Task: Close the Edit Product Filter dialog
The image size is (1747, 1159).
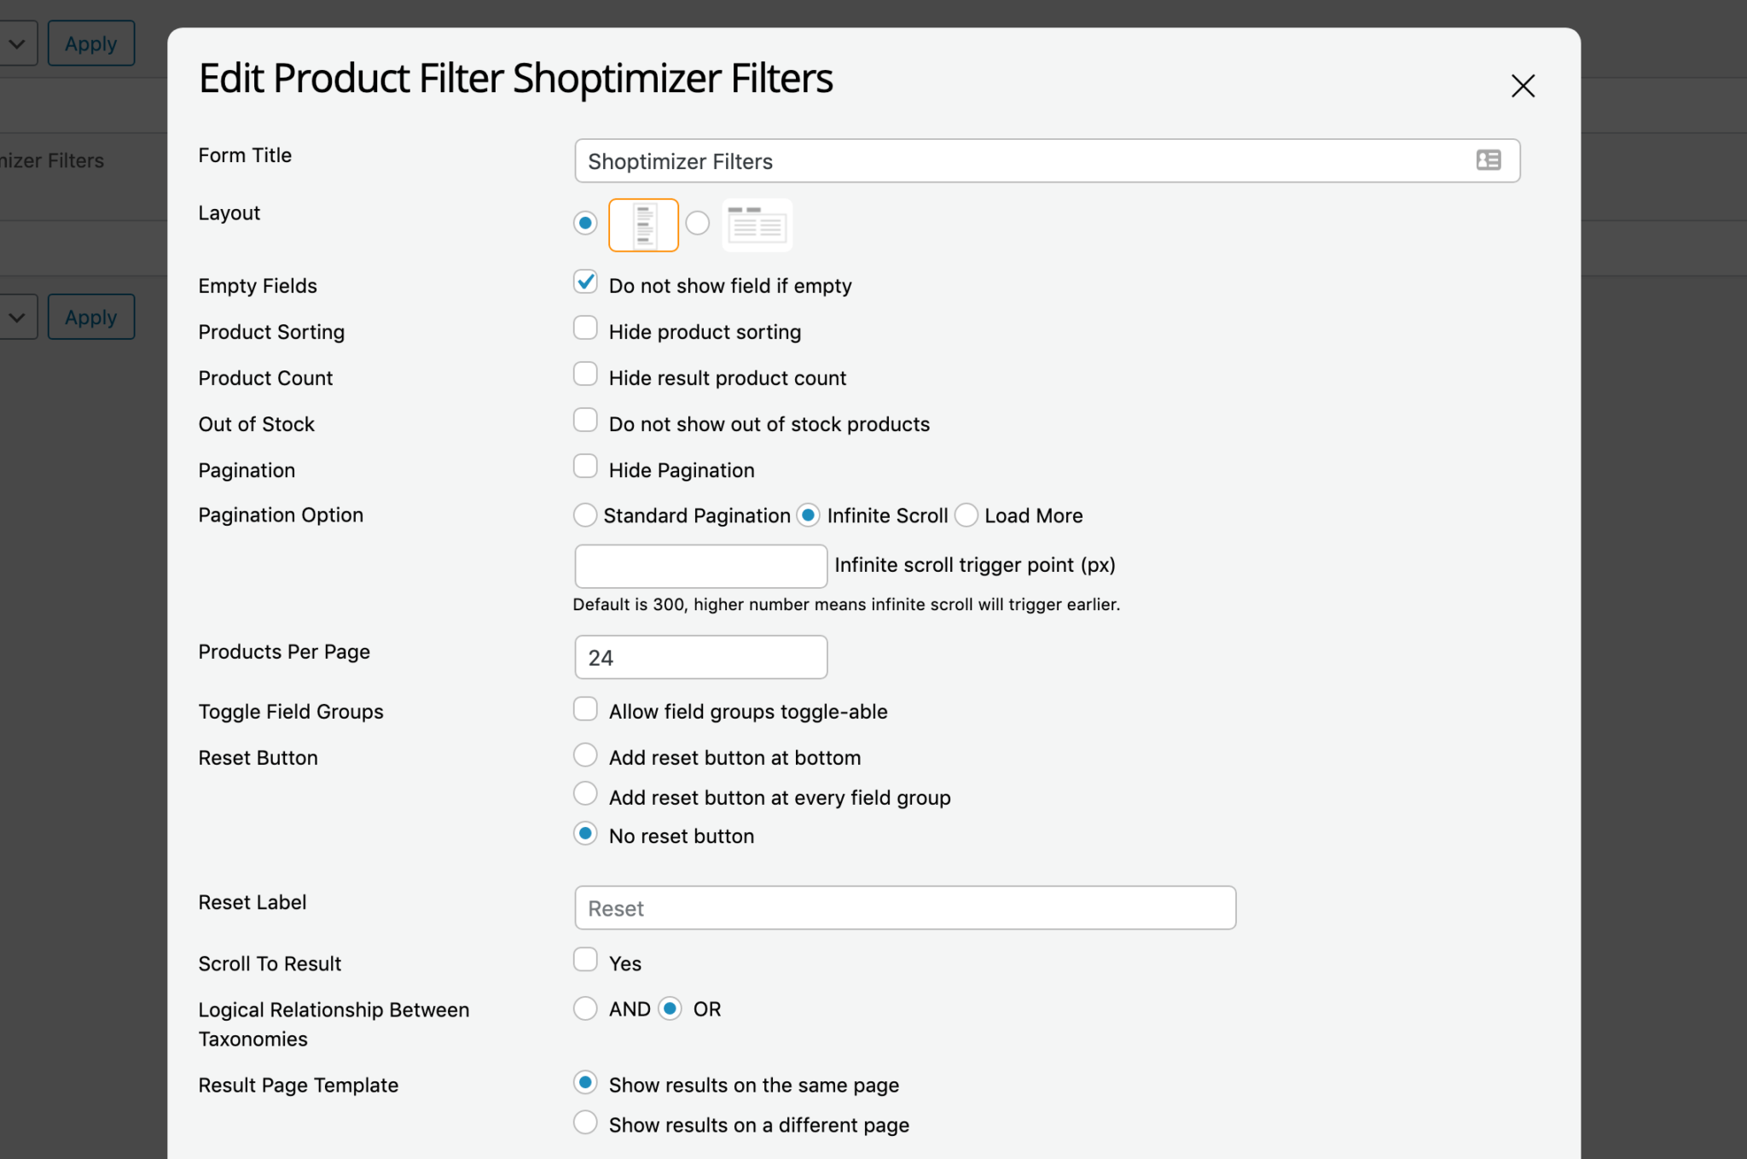Action: [x=1523, y=85]
